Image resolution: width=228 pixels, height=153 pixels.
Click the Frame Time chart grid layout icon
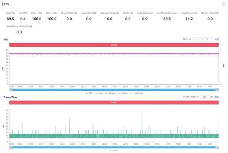pyautogui.click(x=217, y=97)
